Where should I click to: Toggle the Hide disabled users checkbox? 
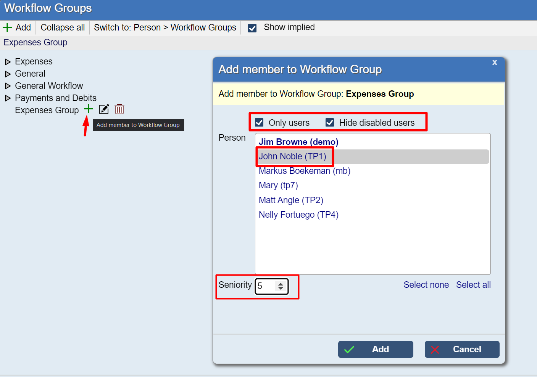tap(330, 122)
